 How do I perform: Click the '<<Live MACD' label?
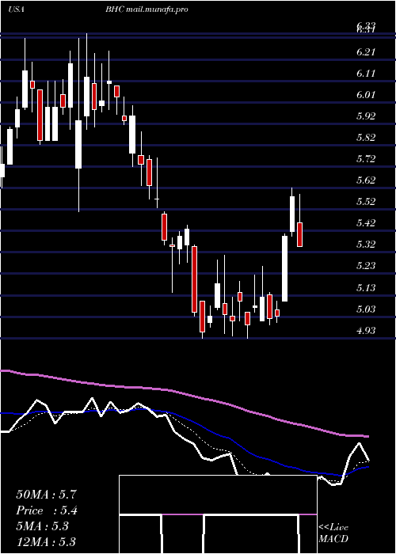coord(333,533)
